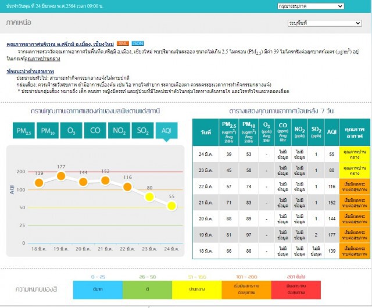The image size is (372, 308).
Task: Click the orange XML badge
Action: (123, 44)
